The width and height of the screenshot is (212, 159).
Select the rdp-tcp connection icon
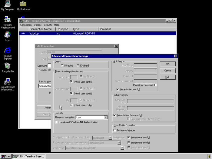(23, 34)
